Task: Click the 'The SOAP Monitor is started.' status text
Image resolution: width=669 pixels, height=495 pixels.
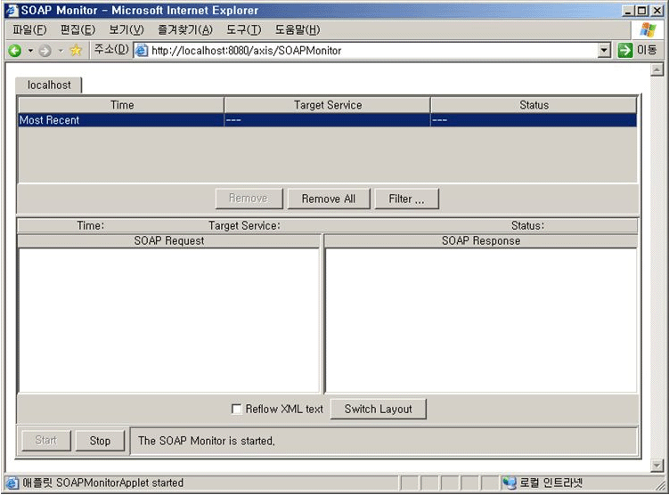Action: pyautogui.click(x=206, y=441)
